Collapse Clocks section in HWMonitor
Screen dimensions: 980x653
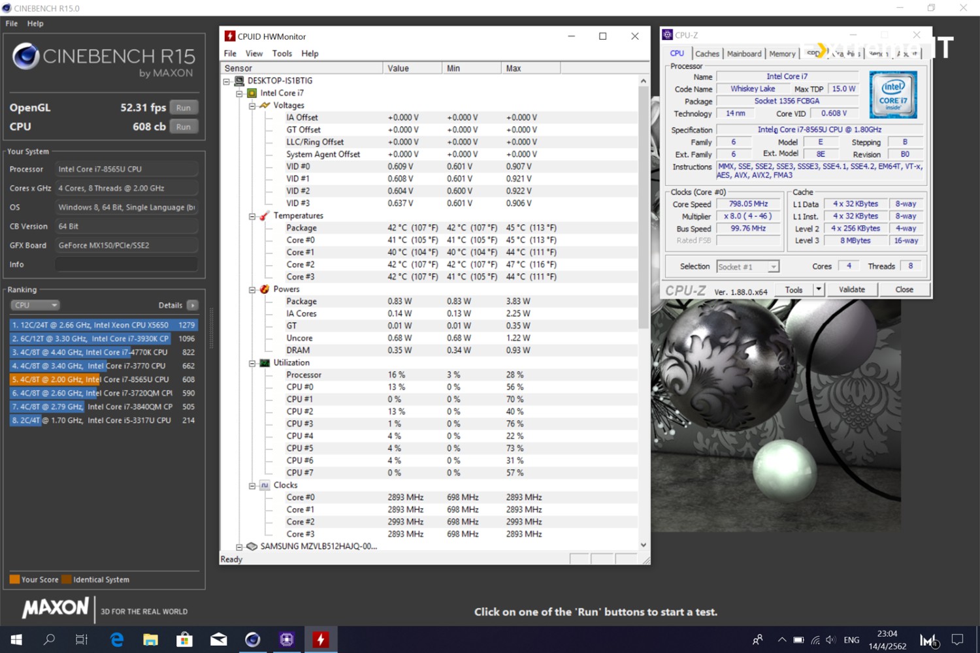point(252,486)
